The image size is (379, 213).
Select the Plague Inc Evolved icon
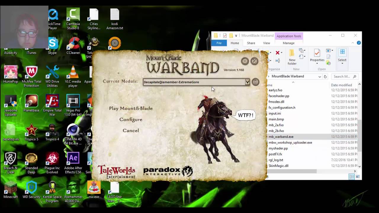[52, 163]
